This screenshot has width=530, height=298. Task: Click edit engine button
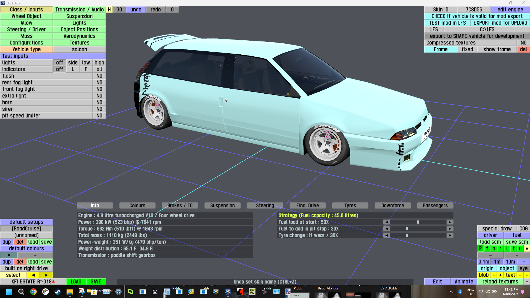510,10
